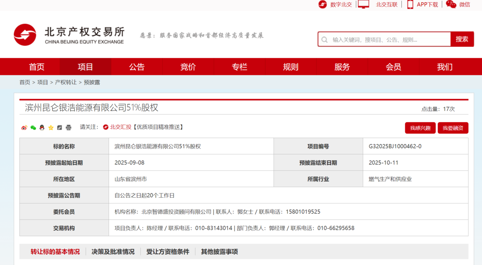The image size is (482, 265).
Task: Click the 标的名称 table header cell
Action: (64, 146)
